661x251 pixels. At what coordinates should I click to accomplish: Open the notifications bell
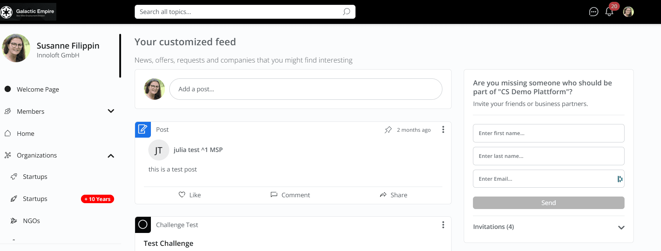[x=609, y=12]
